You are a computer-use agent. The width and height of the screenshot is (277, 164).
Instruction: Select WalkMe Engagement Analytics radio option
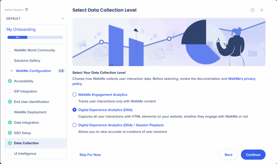click(x=74, y=95)
